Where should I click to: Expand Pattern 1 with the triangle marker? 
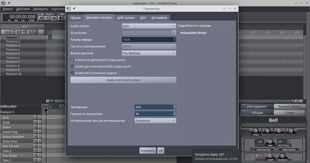point(2,37)
